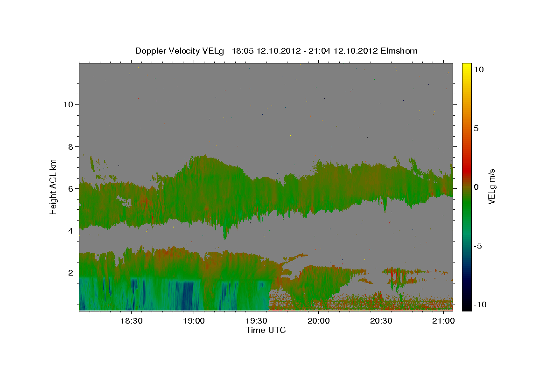Screen dimensions: 560x373
Task: Click the 'Time UTC' x-axis label
Action: point(266,330)
